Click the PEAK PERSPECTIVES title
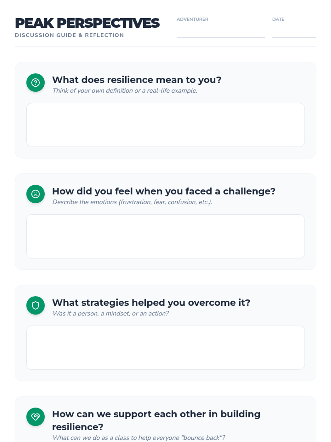This screenshot has width=331, height=442. coord(87,23)
